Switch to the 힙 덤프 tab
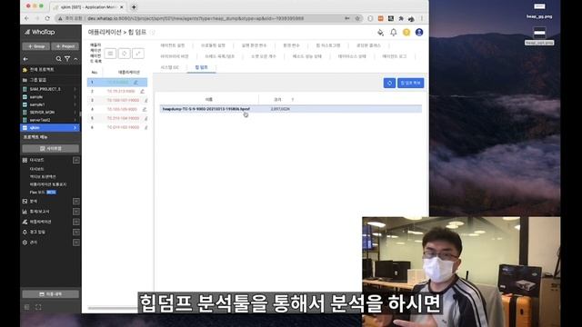Screen dimensions: 582x327 [201, 67]
